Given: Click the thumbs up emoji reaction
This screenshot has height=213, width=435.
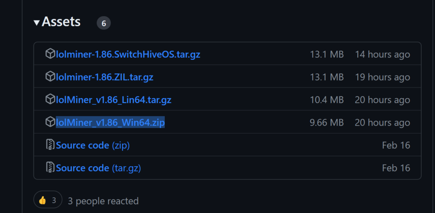Looking at the screenshot, I should [x=42, y=200].
